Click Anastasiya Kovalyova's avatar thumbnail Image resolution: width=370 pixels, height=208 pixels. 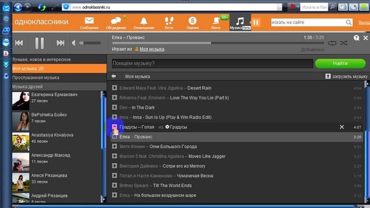[21, 142]
